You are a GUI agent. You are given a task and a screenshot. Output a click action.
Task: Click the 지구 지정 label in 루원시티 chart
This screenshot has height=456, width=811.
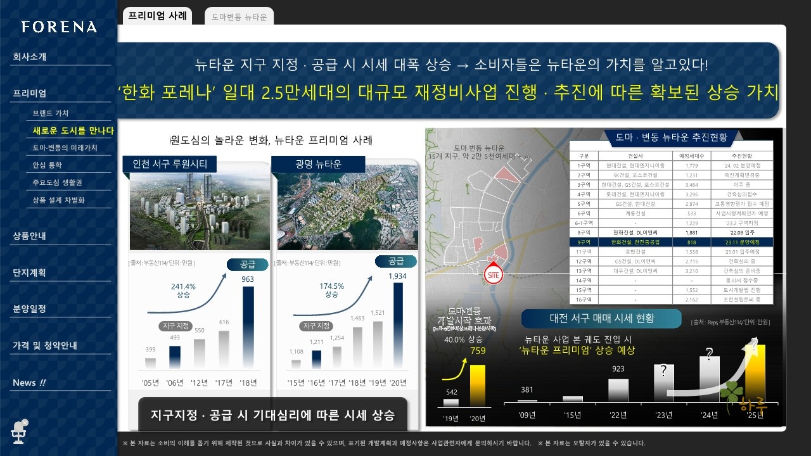coord(174,326)
